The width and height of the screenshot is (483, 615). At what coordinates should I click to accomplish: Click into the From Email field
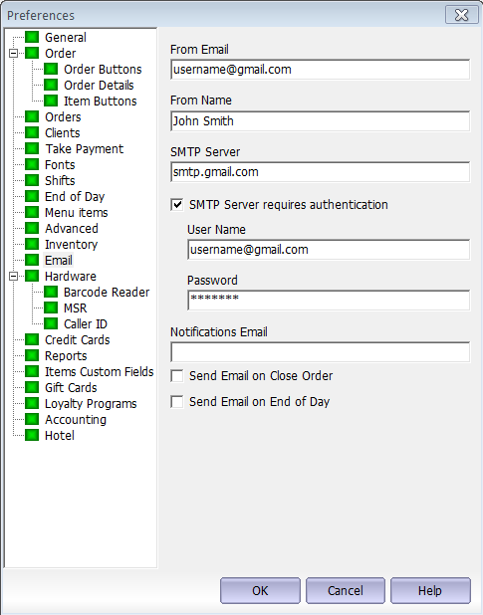tap(320, 70)
